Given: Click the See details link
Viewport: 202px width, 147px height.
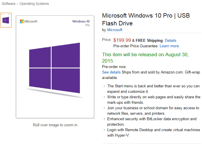Looking at the screenshot, I should (x=111, y=72).
